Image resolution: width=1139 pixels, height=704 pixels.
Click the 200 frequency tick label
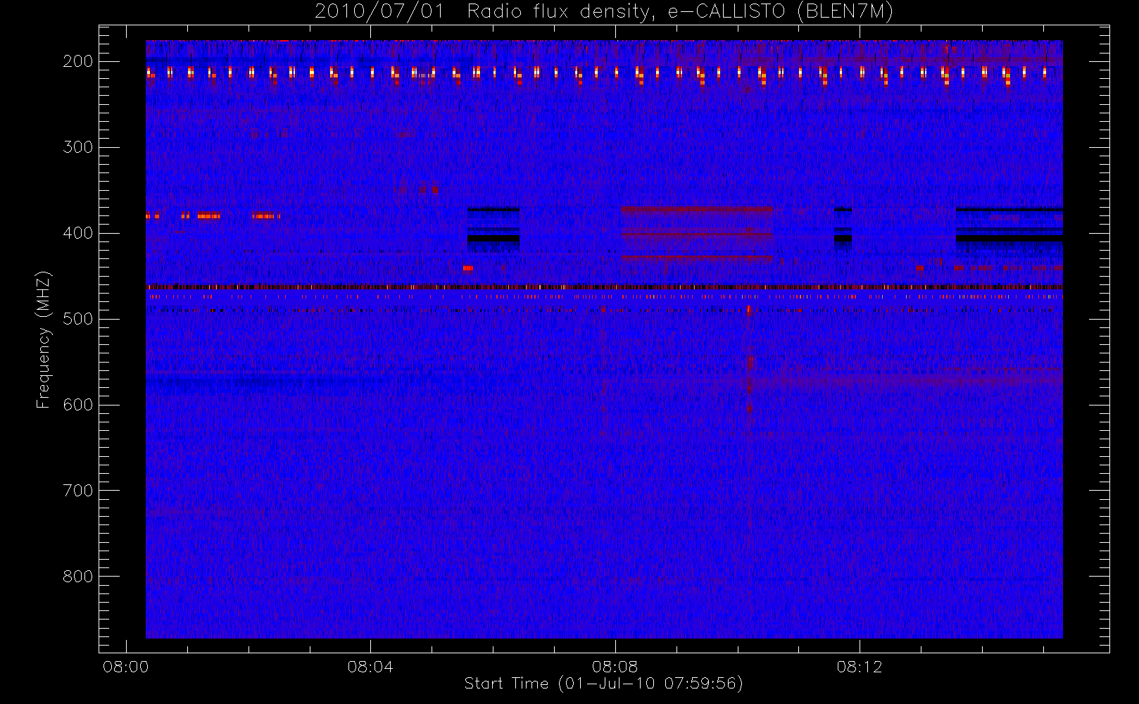(78, 61)
